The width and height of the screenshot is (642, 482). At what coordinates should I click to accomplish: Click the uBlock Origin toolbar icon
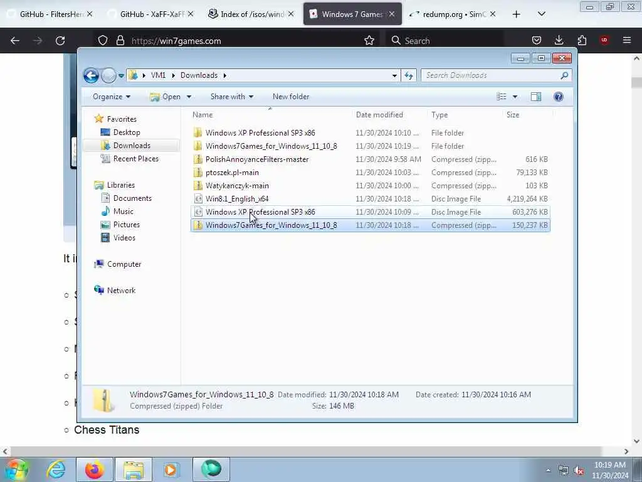[x=604, y=41]
